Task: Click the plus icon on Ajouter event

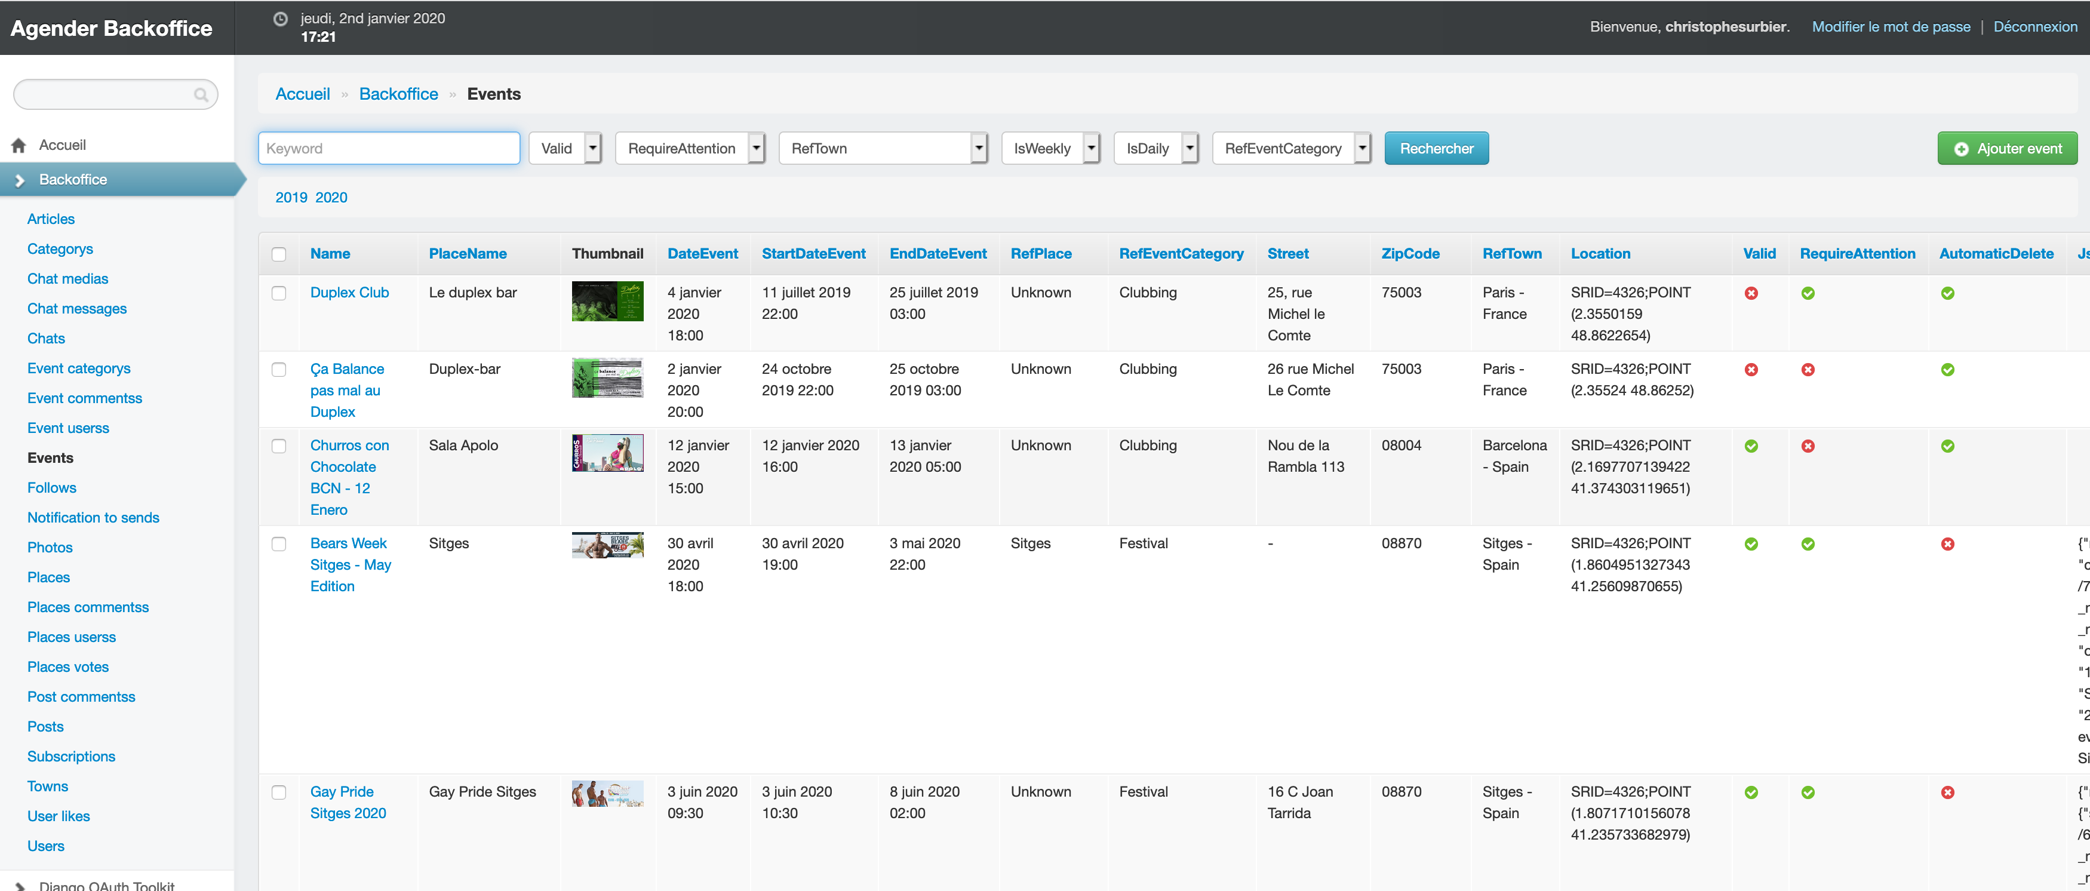Action: coord(1961,149)
